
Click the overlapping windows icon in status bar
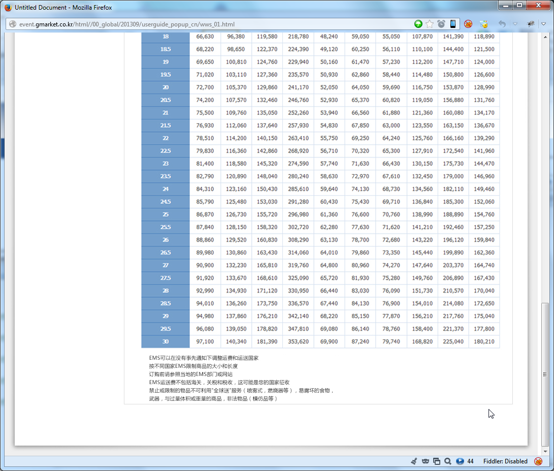(x=436, y=461)
